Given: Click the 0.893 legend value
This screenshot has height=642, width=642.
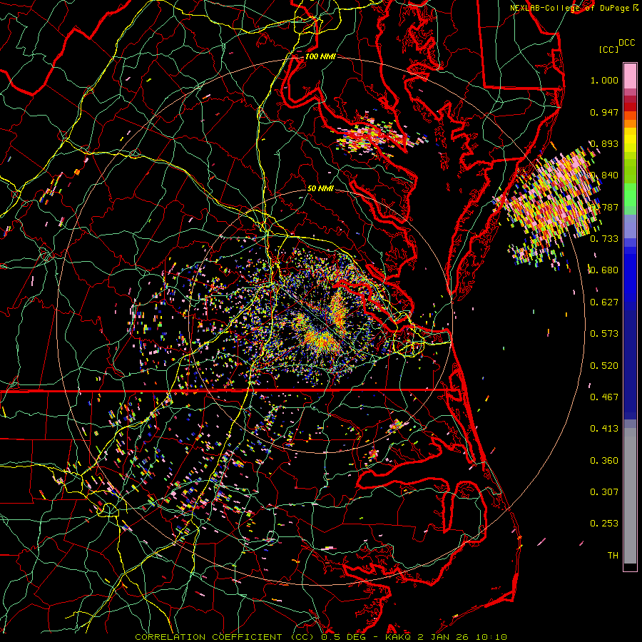Looking at the screenshot, I should point(604,143).
